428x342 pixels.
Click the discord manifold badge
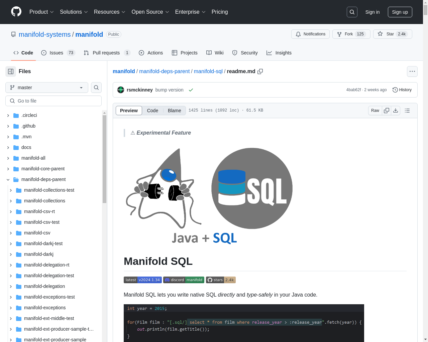(x=184, y=280)
